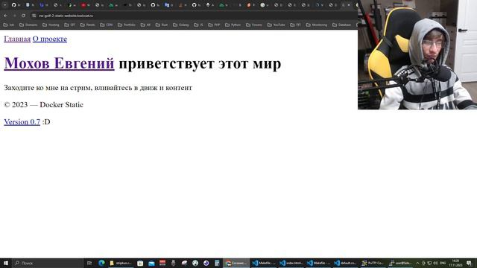Switch to VS Code index.html window
Viewport: 477px width, 268px height.
291,263
